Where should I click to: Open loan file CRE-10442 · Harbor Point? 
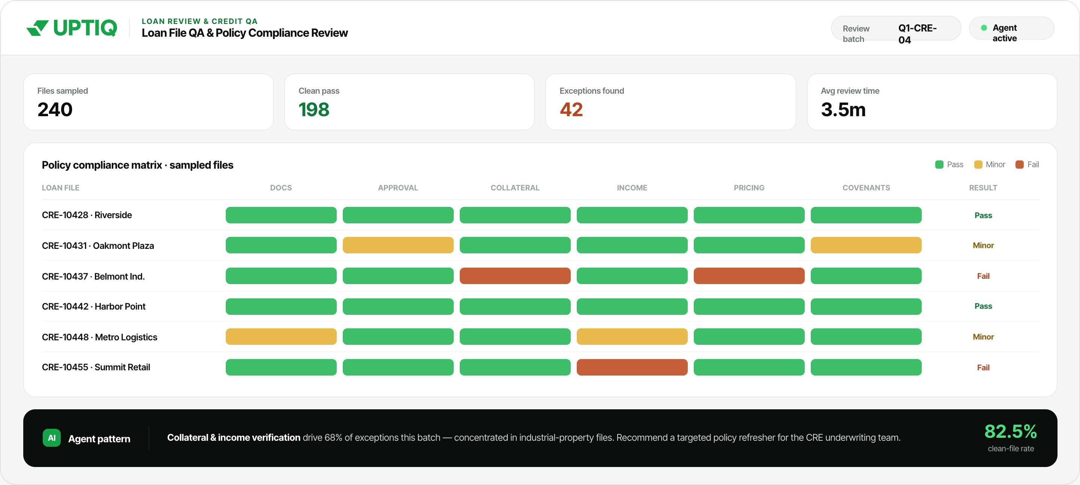pos(93,307)
